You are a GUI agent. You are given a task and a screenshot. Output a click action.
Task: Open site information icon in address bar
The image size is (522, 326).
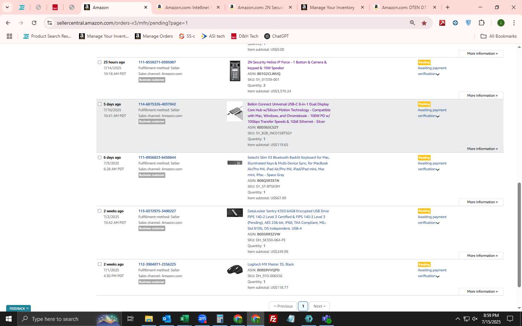pyautogui.click(x=50, y=23)
